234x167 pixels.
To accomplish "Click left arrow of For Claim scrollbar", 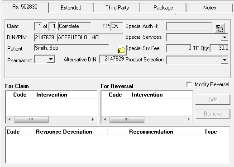I will pyautogui.click(x=10, y=120).
